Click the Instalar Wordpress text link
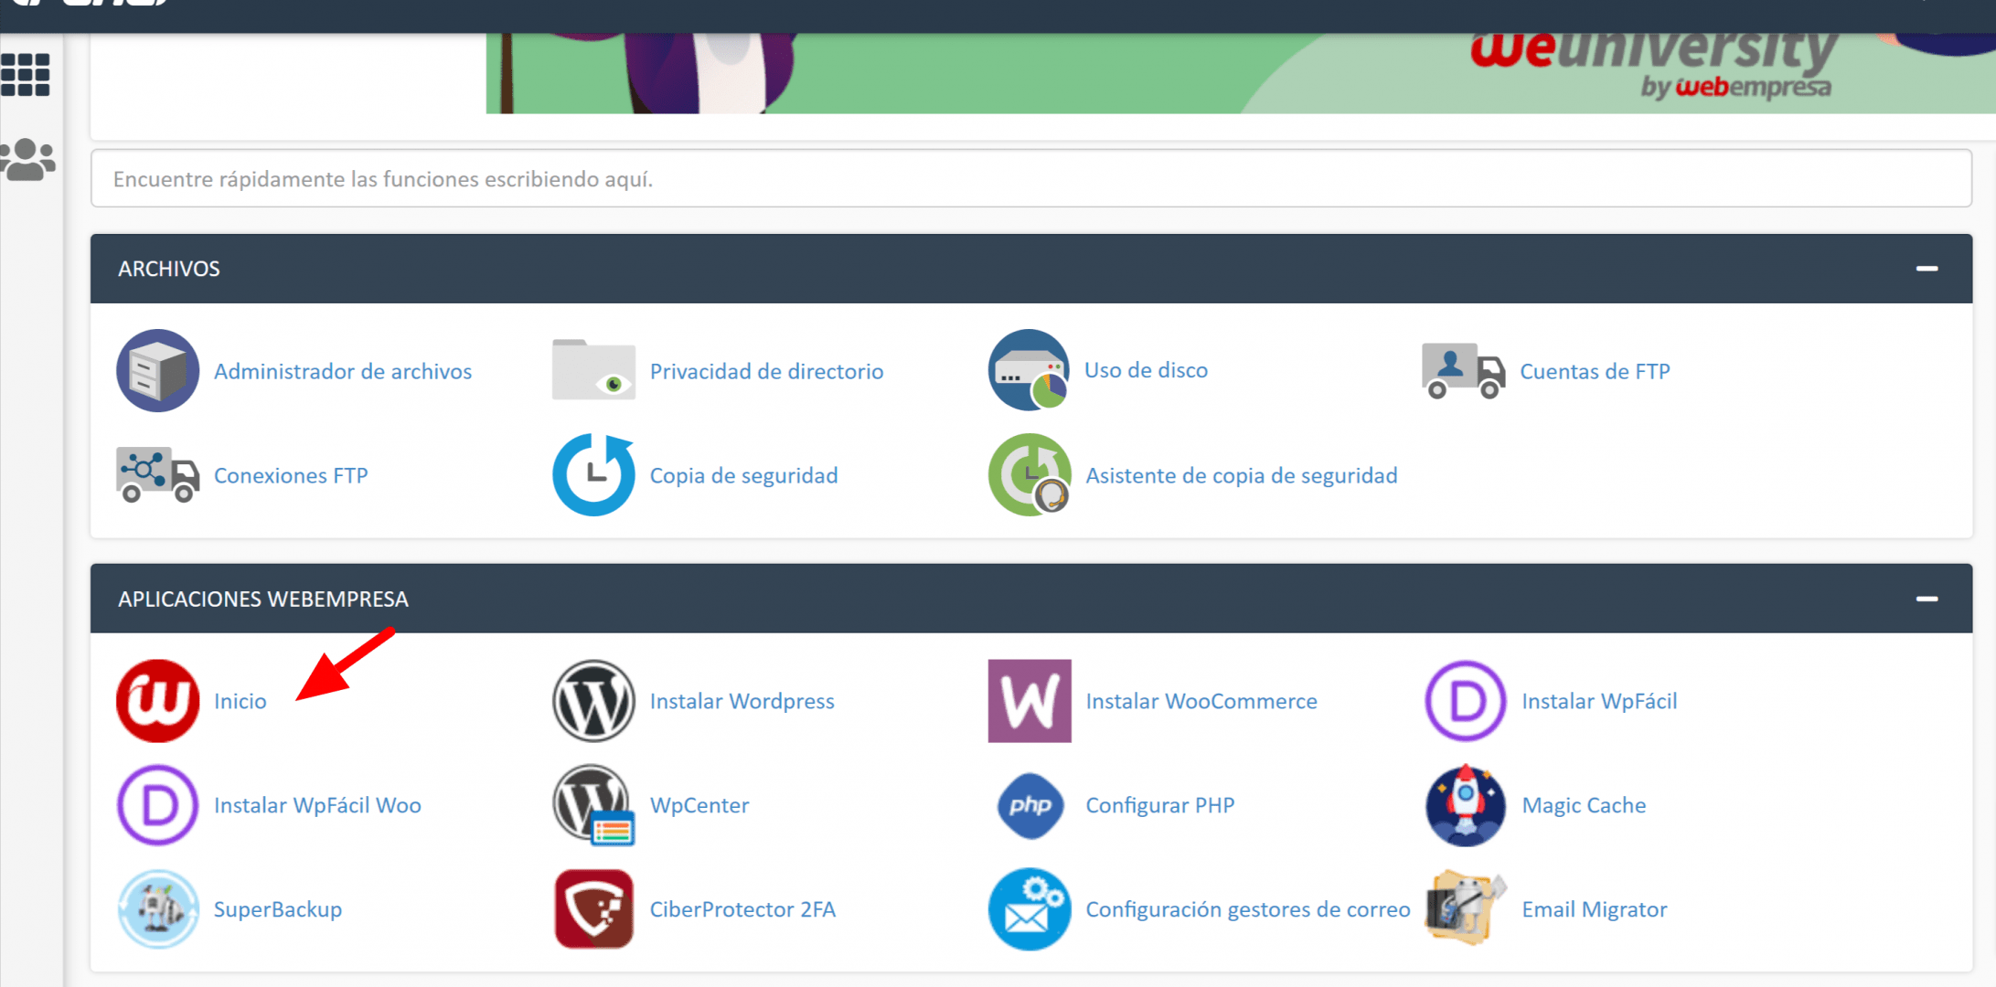The image size is (1996, 987). [x=742, y=701]
